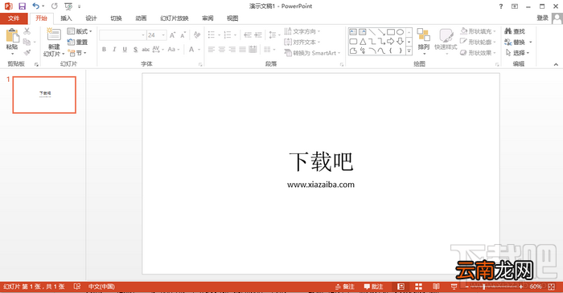Decrease font size
This screenshot has width=563, height=293.
pyautogui.click(x=183, y=35)
